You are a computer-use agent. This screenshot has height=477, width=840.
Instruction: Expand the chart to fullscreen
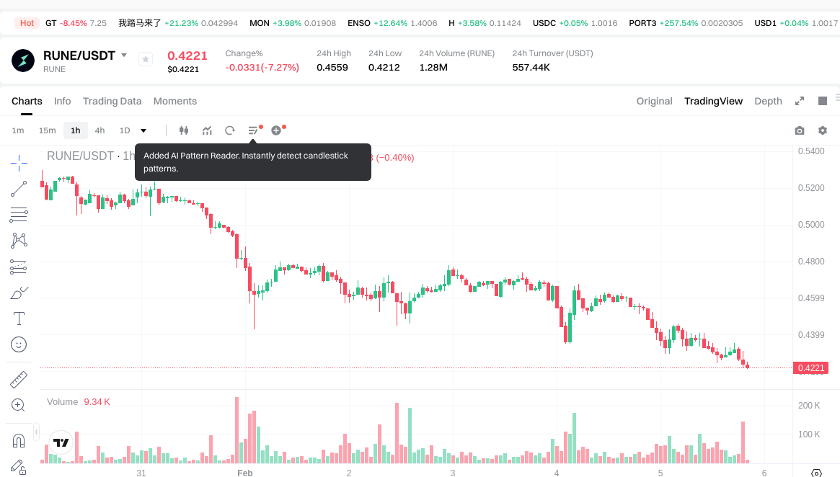[x=799, y=101]
